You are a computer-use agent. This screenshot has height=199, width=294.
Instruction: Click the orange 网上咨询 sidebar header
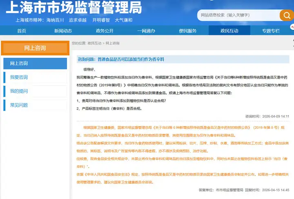35,48
